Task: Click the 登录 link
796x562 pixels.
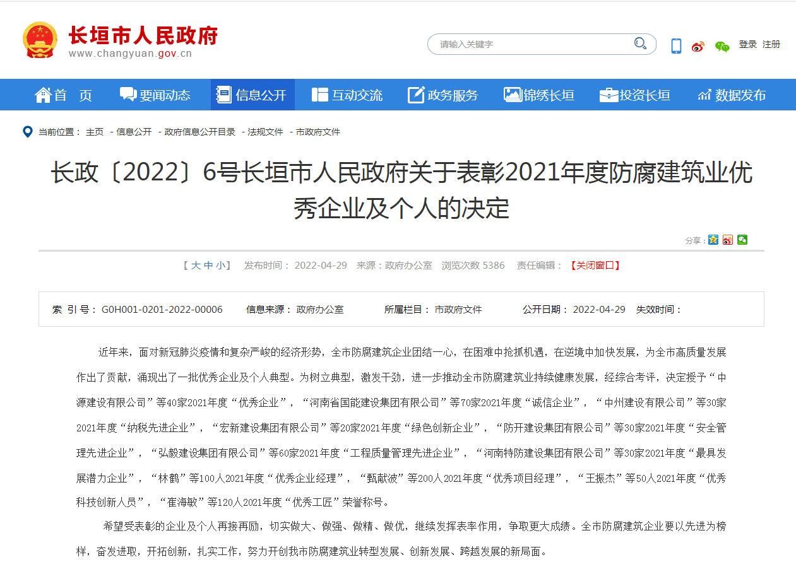Action: tap(748, 44)
